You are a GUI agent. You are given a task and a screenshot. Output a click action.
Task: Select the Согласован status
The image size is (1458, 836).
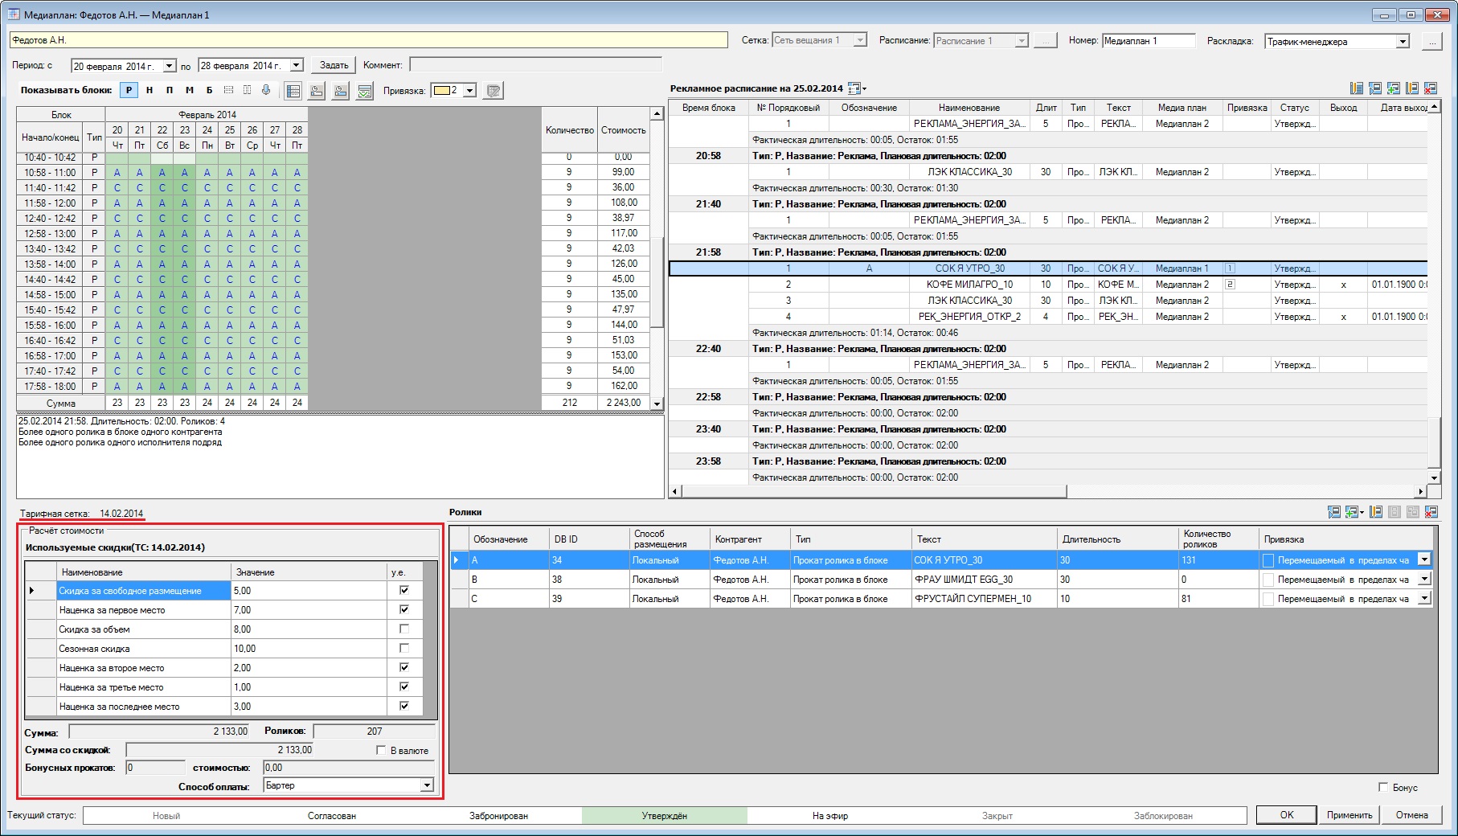click(x=332, y=815)
